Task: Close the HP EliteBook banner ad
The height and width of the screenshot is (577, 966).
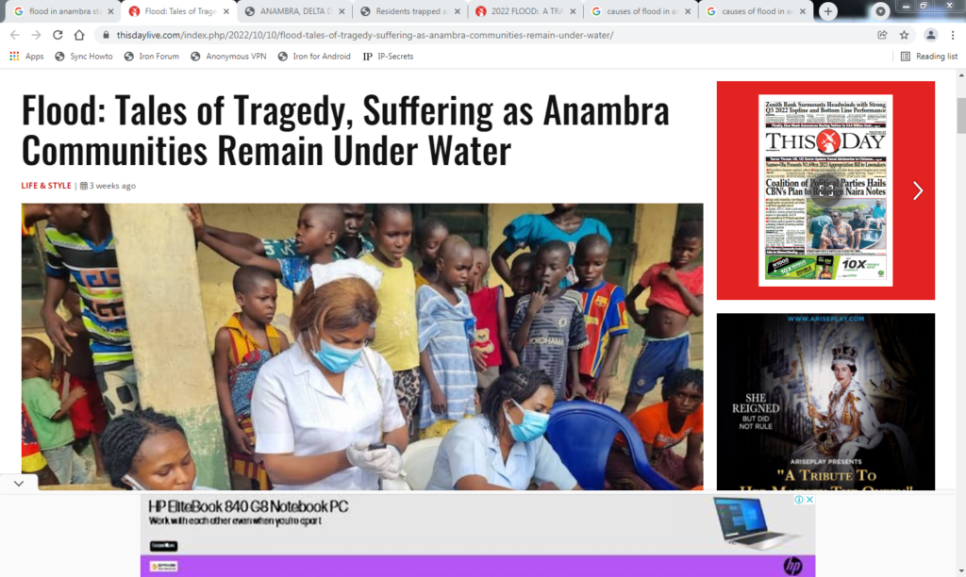Action: click(x=809, y=500)
